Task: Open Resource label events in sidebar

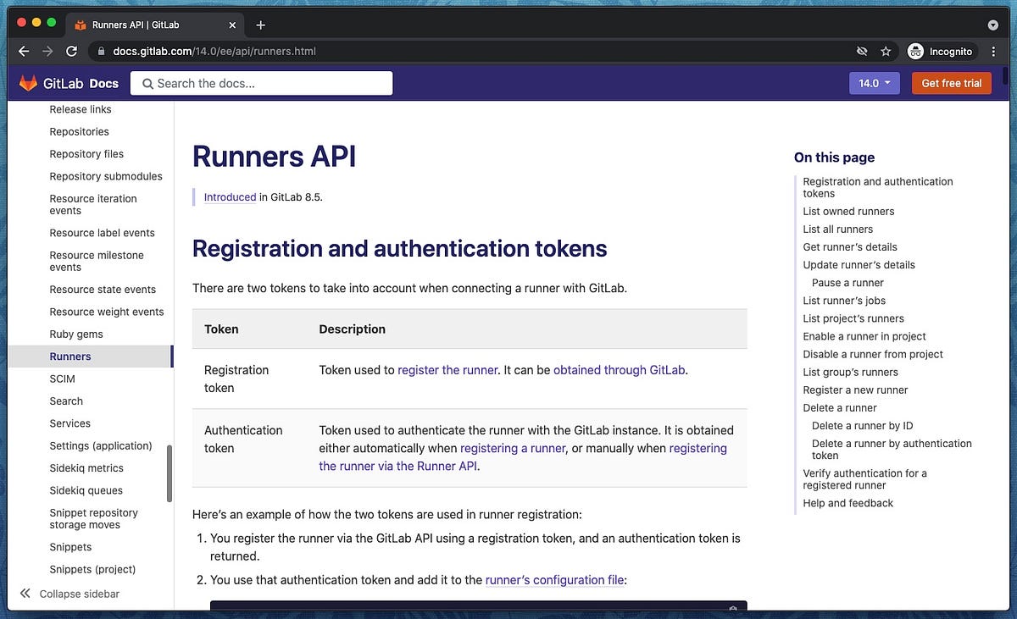Action: pyautogui.click(x=102, y=233)
